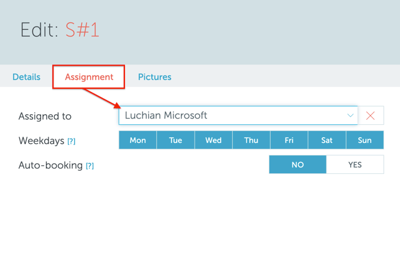Open the Weekdays [?] help link
Image resolution: width=400 pixels, height=277 pixels.
72,141
